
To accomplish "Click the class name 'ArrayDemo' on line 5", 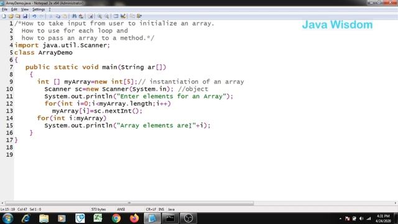I will pyautogui.click(x=55, y=53).
